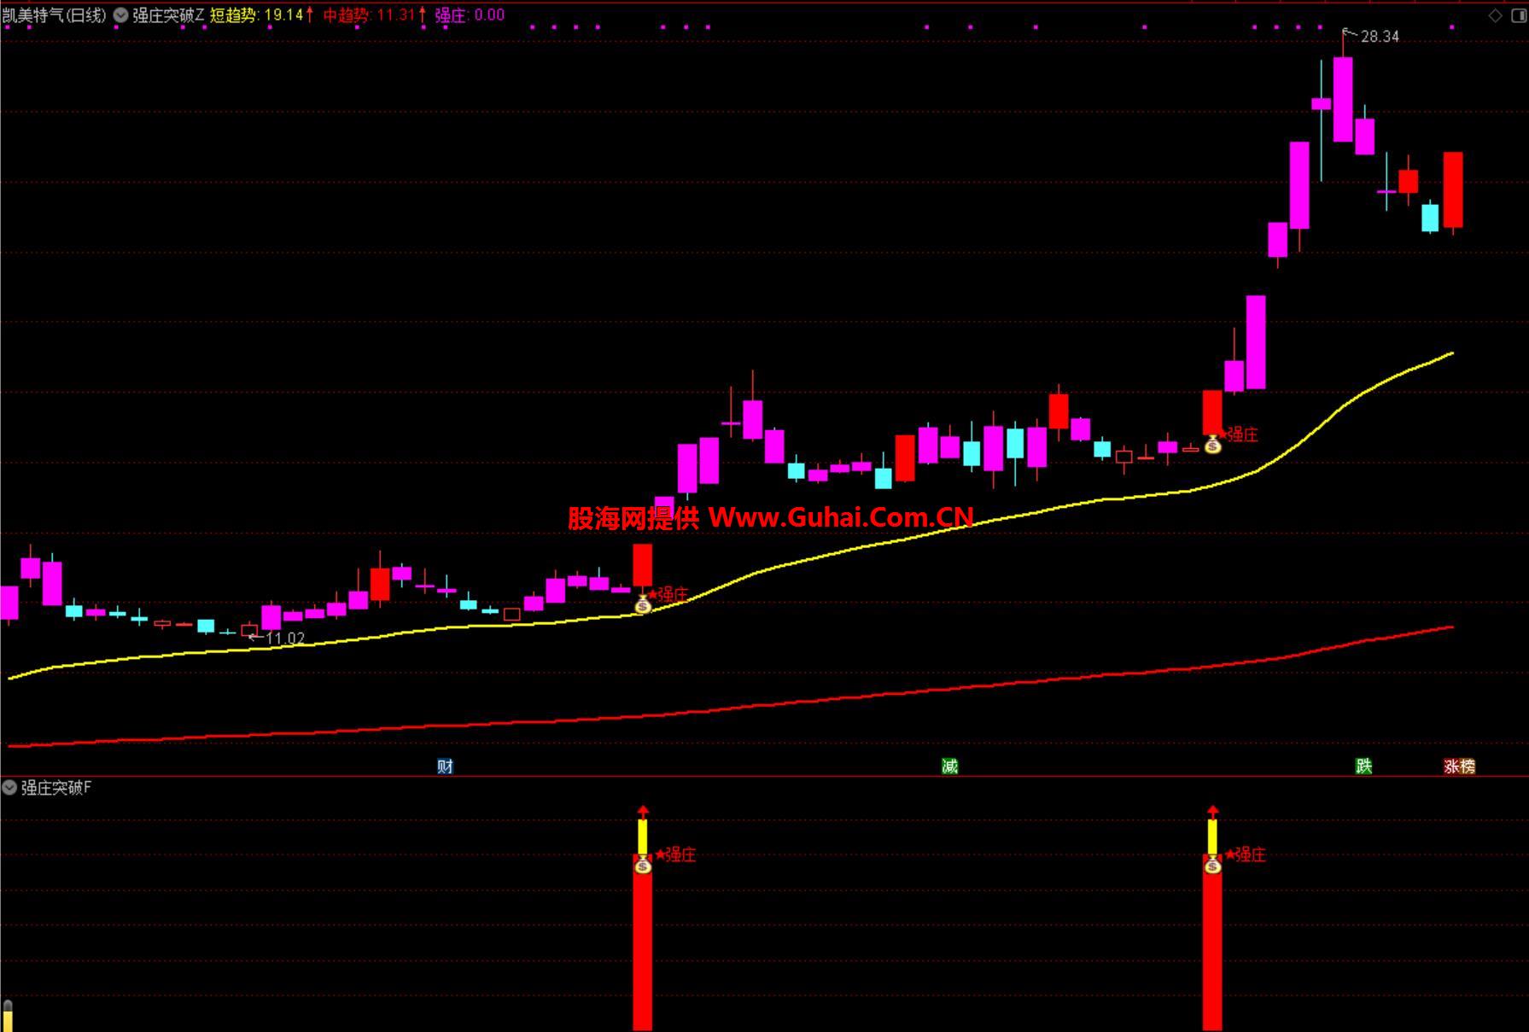Viewport: 1529px width, 1032px height.
Task: Click the yellow gauge at bottom-left corner
Action: [x=8, y=1016]
